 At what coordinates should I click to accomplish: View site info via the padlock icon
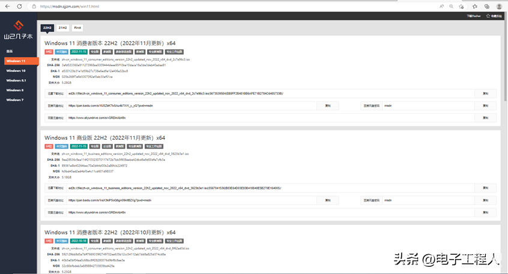pyautogui.click(x=34, y=6)
